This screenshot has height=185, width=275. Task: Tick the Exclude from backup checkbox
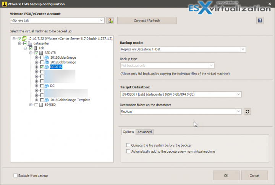pos(15,175)
